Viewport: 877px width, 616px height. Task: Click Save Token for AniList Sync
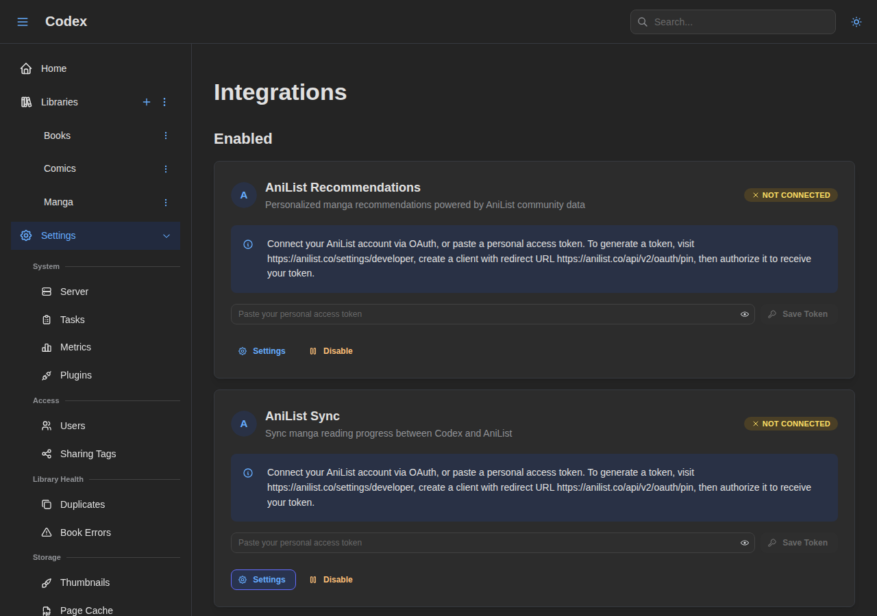pyautogui.click(x=799, y=543)
